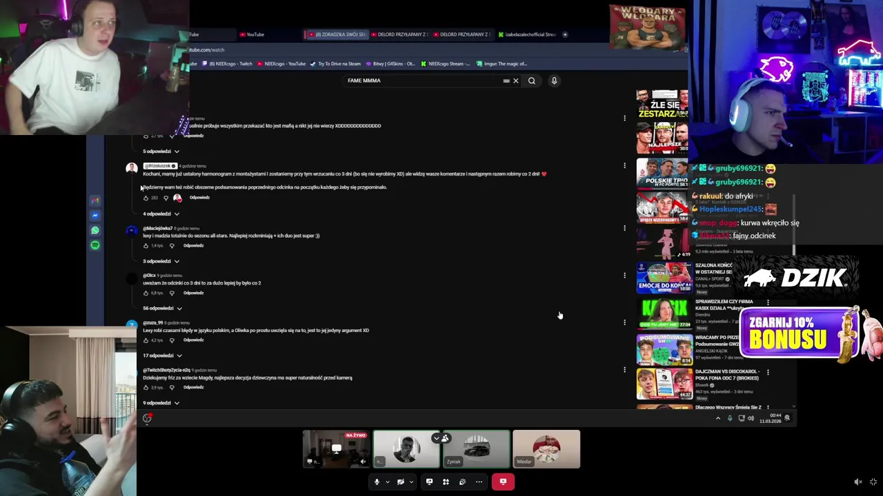883x496 pixels.
Task: Open the participants people icon
Action: pos(446,438)
